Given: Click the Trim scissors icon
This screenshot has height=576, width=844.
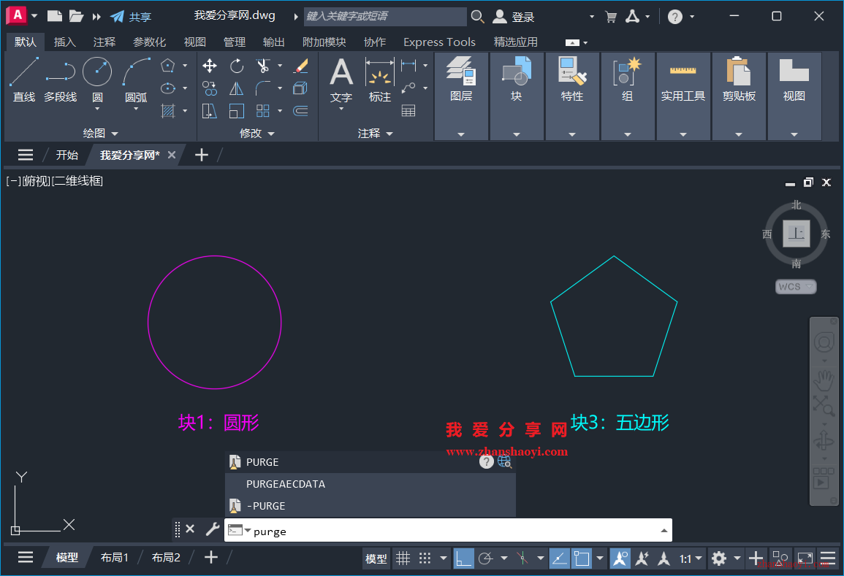Looking at the screenshot, I should click(x=262, y=66).
